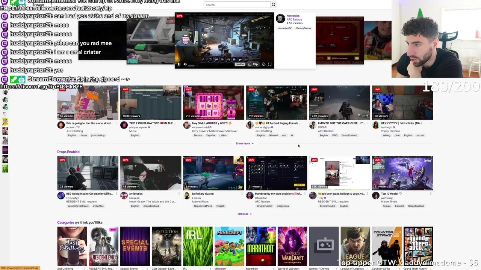This screenshot has width=481, height=270.
Task: Open options for RE9 Going Insane card
Action: (116, 194)
